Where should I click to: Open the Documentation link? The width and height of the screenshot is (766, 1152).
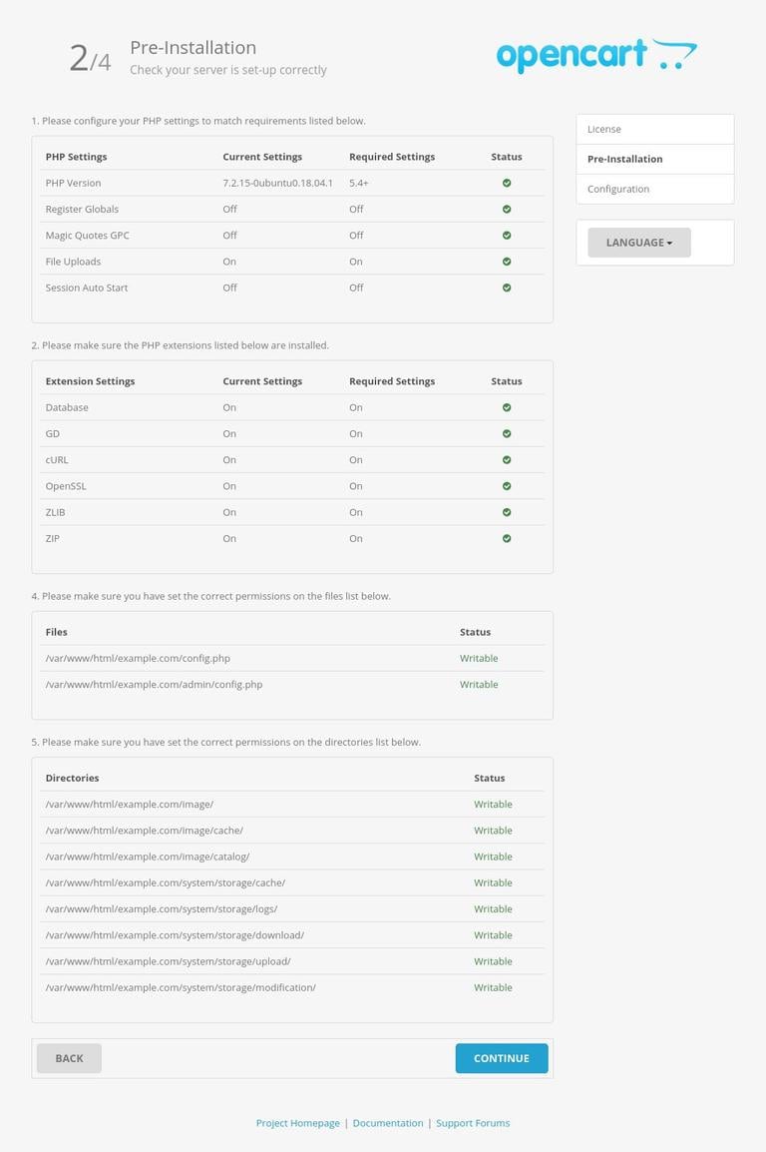[388, 1122]
